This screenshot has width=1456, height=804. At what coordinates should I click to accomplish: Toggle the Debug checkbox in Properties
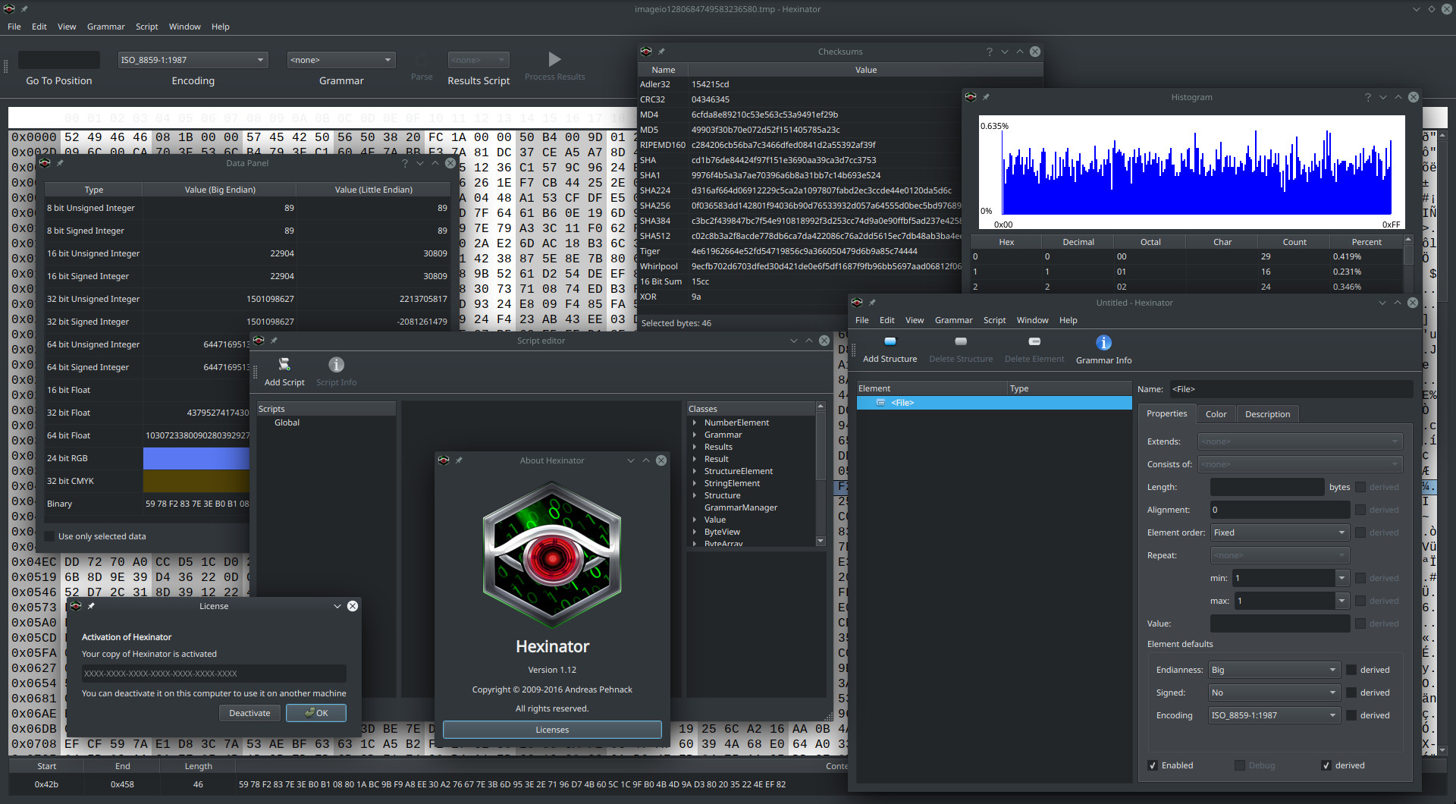[1240, 765]
